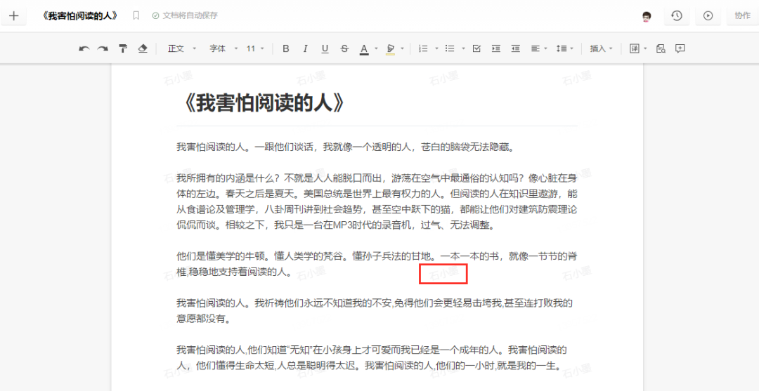The height and width of the screenshot is (391, 759).
Task: Click the redo arrow icon
Action: coord(103,48)
